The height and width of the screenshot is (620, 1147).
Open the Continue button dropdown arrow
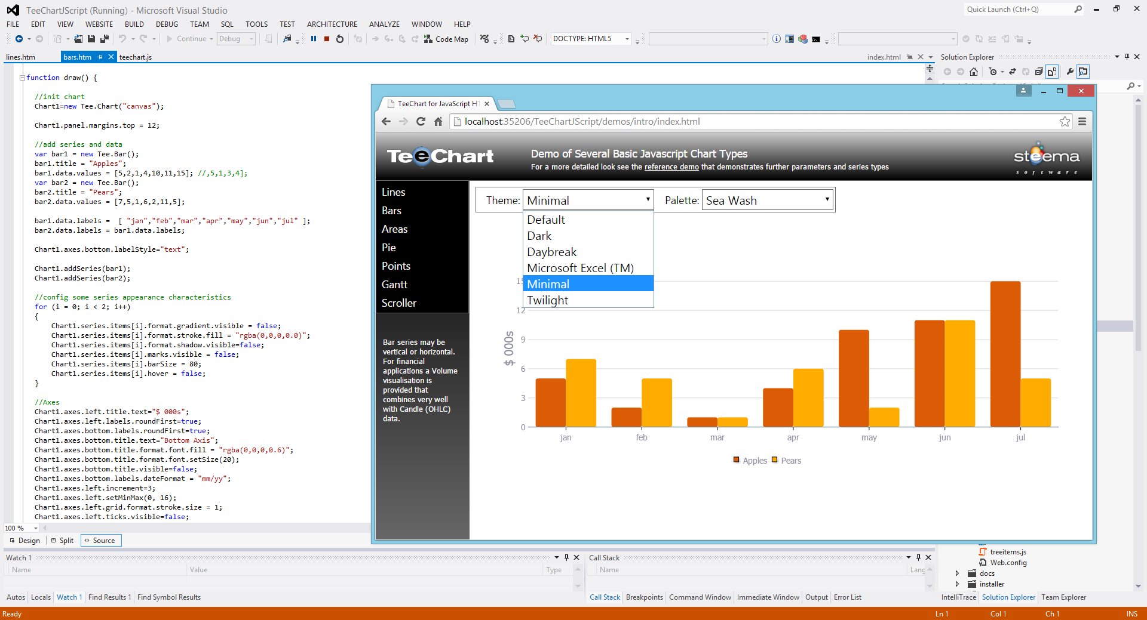tap(211, 39)
